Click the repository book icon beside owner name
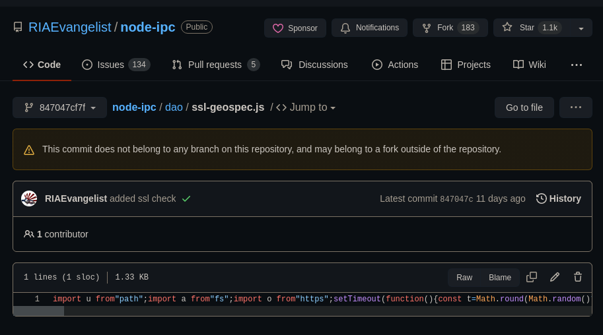This screenshot has height=335, width=603. [x=18, y=27]
